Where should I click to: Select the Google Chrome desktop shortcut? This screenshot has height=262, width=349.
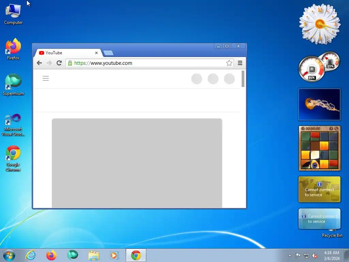point(13,159)
